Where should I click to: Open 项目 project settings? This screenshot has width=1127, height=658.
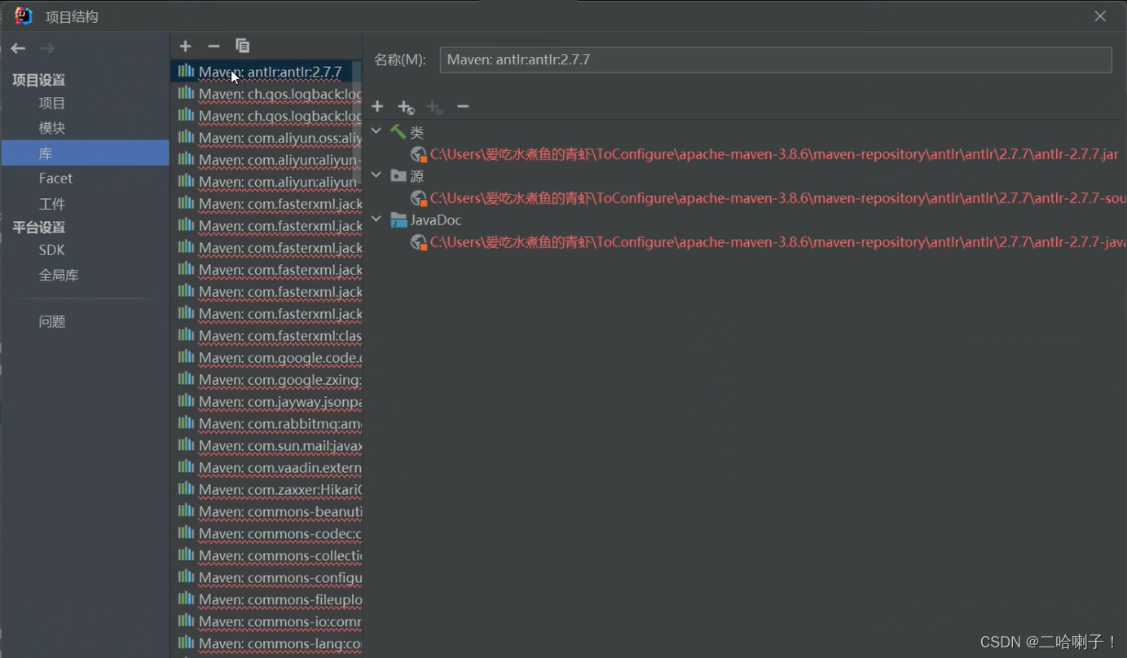52,104
